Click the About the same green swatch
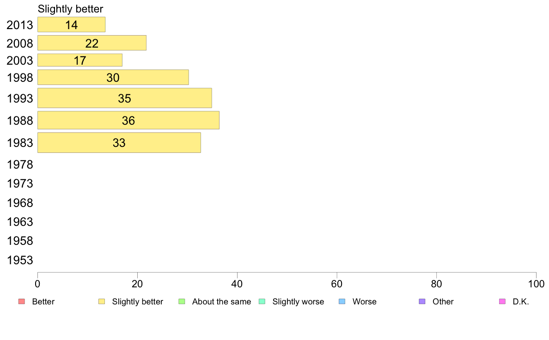Screen dimensions: 549x340 (x=182, y=302)
